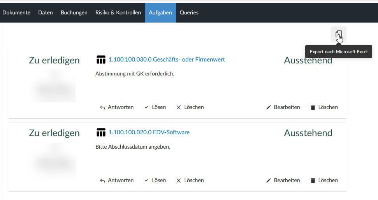Switch to the Daten tab

45,13
